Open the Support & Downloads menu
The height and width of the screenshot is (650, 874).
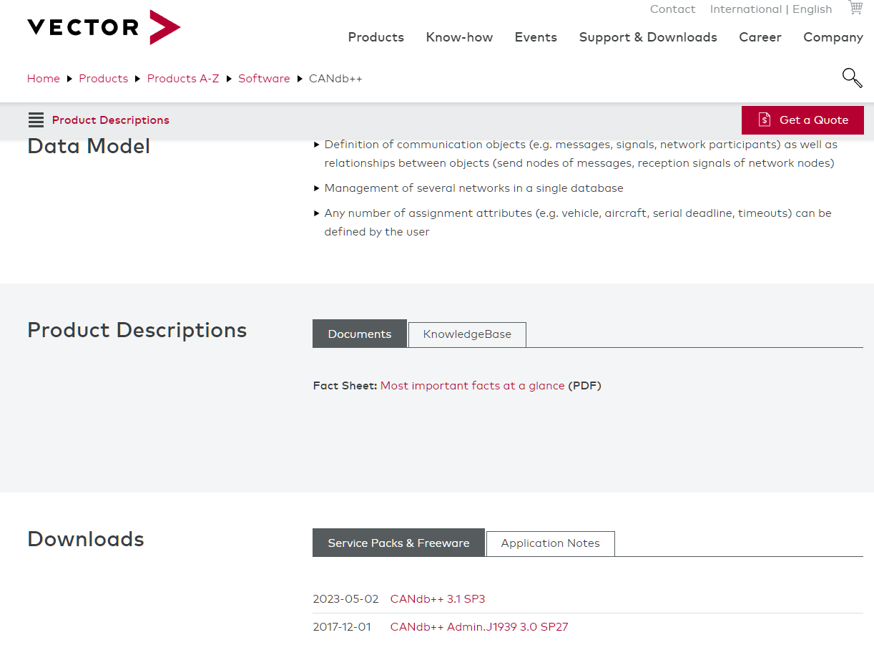click(x=648, y=37)
